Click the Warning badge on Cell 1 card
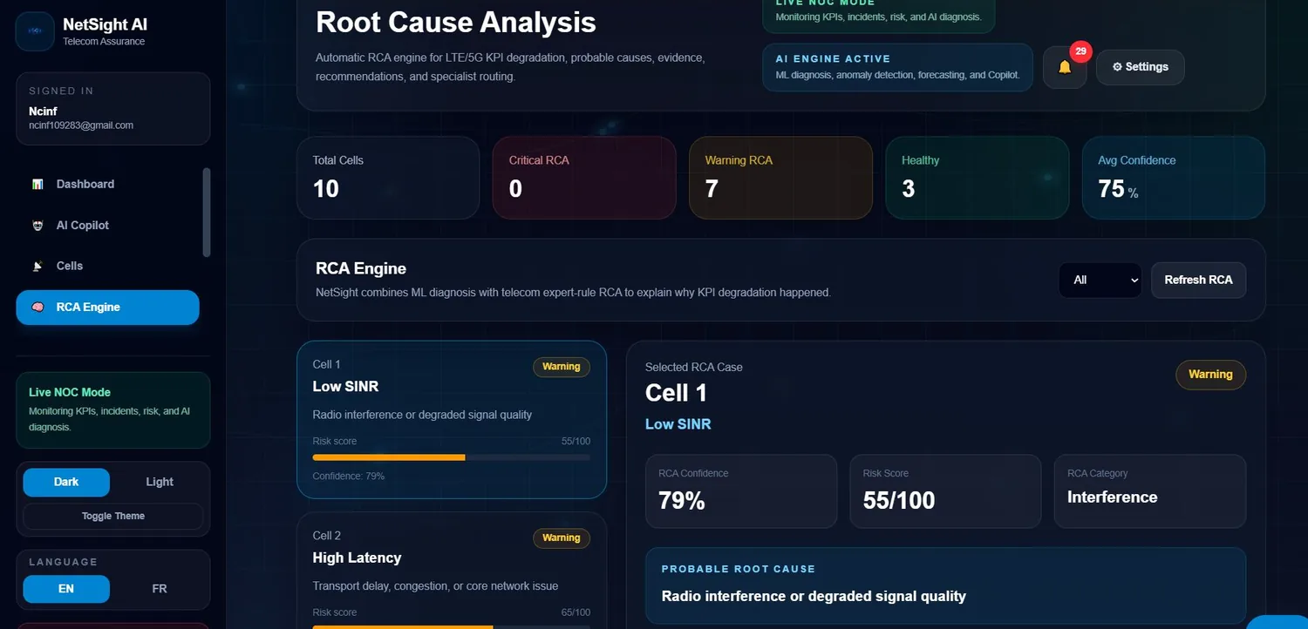This screenshot has width=1308, height=629. [562, 367]
